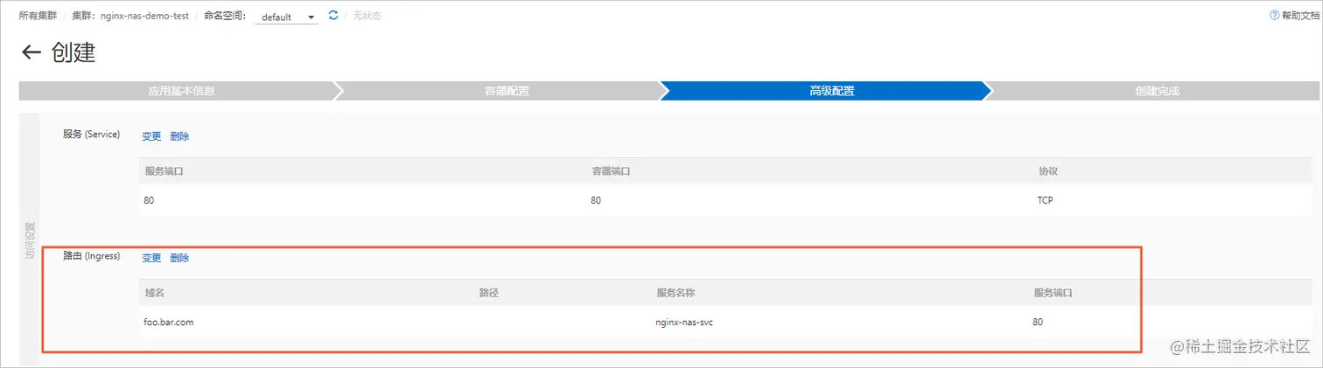Click 删除 for the Ingress section
The image size is (1323, 368).
pos(179,258)
